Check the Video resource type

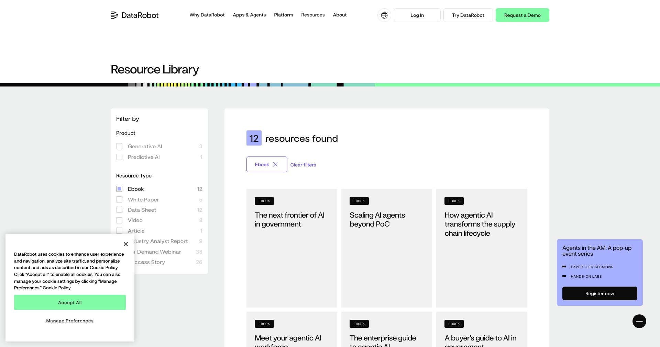[x=119, y=220]
